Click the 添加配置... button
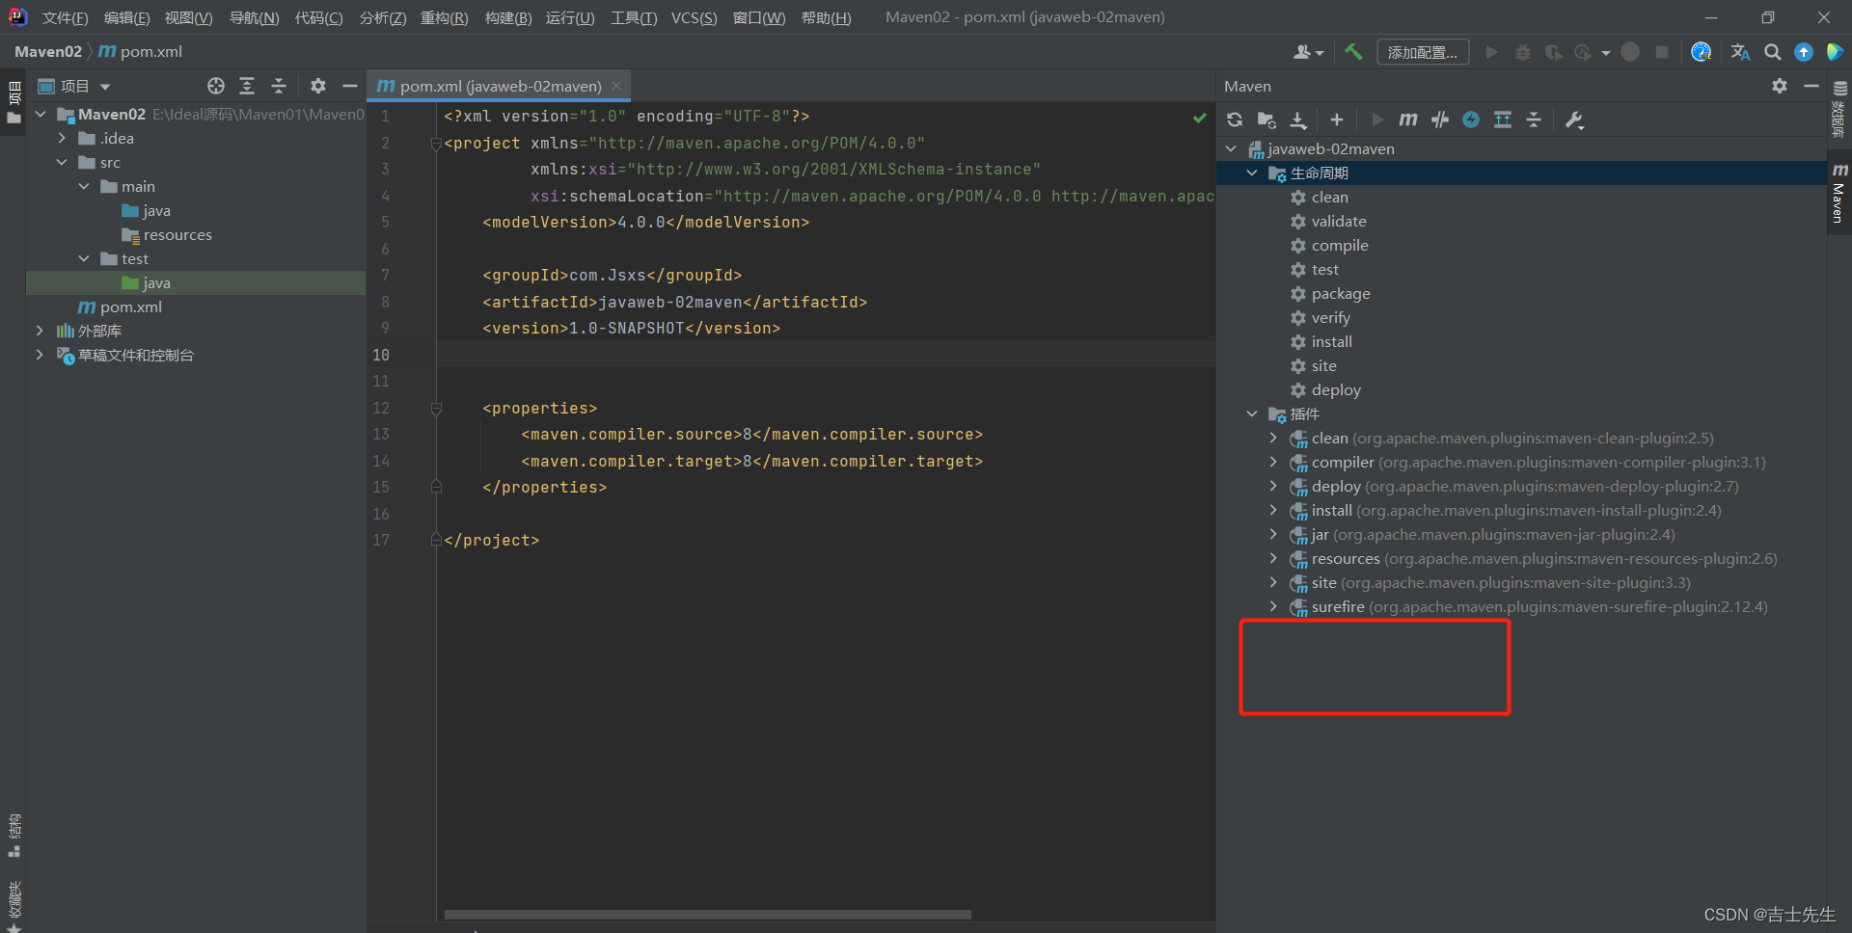The image size is (1852, 933). coord(1423,52)
